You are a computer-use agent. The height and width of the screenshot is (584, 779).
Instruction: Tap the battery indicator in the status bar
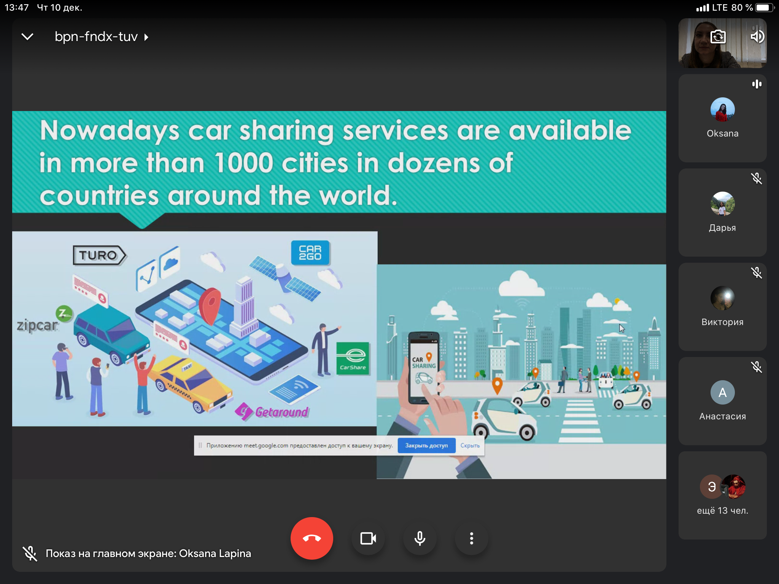(765, 8)
